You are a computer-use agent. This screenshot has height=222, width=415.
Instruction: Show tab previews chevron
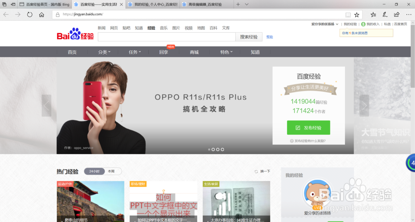[x=247, y=4]
